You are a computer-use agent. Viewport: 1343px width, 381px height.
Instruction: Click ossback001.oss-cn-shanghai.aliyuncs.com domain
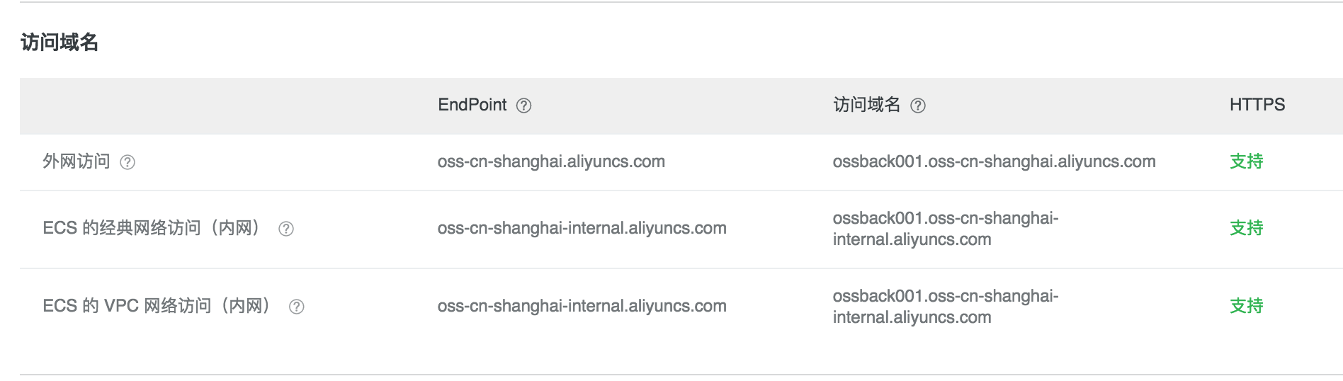(994, 161)
